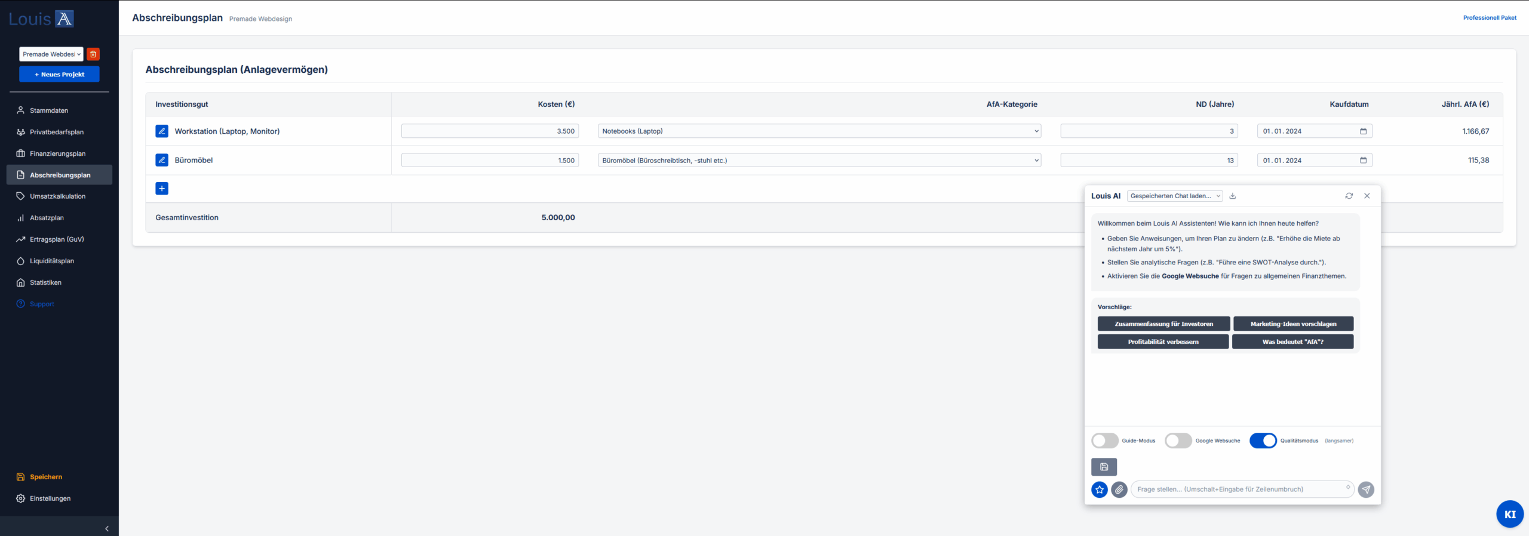The height and width of the screenshot is (536, 1529).
Task: Click the paperclip attachment icon
Action: tap(1119, 489)
